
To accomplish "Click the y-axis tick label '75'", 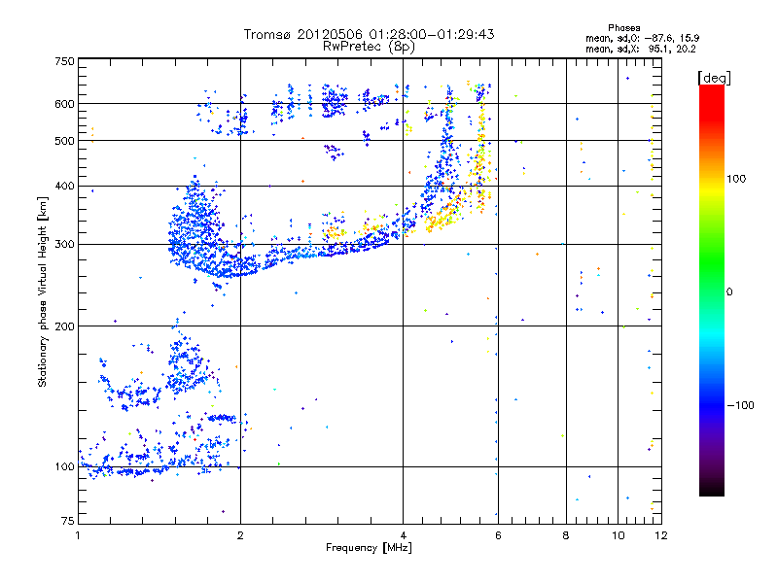I will 68,521.
